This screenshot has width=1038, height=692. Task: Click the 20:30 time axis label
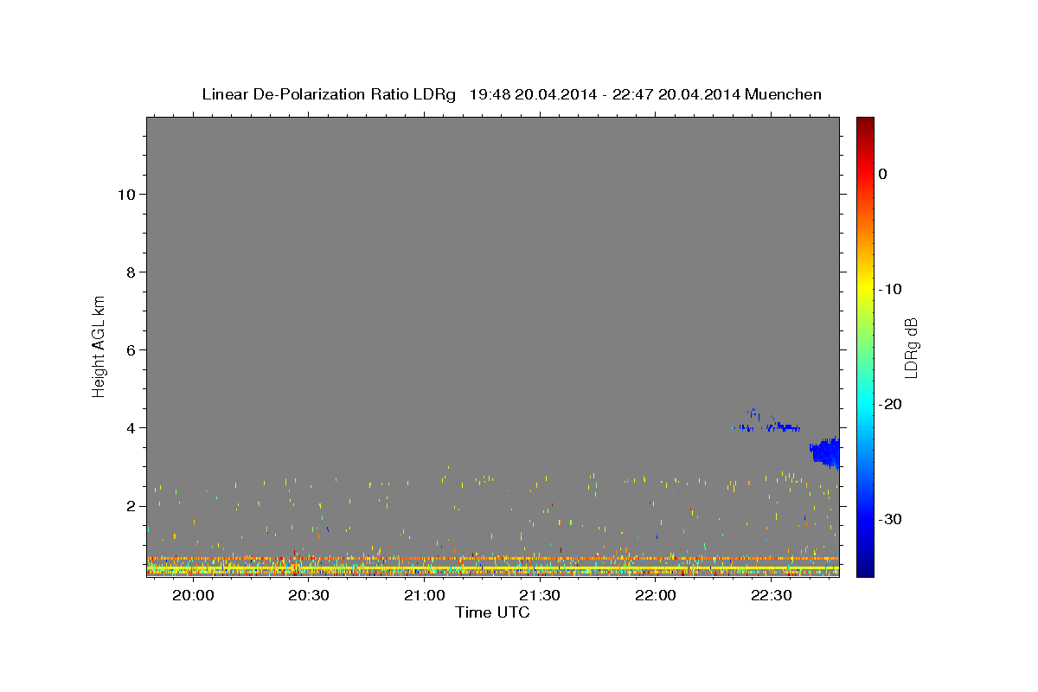pyautogui.click(x=309, y=596)
